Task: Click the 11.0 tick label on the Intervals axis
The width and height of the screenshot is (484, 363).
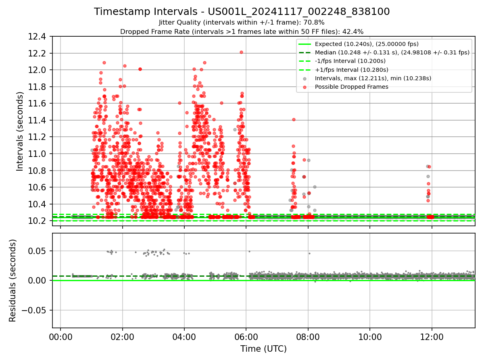Action: click(x=38, y=154)
